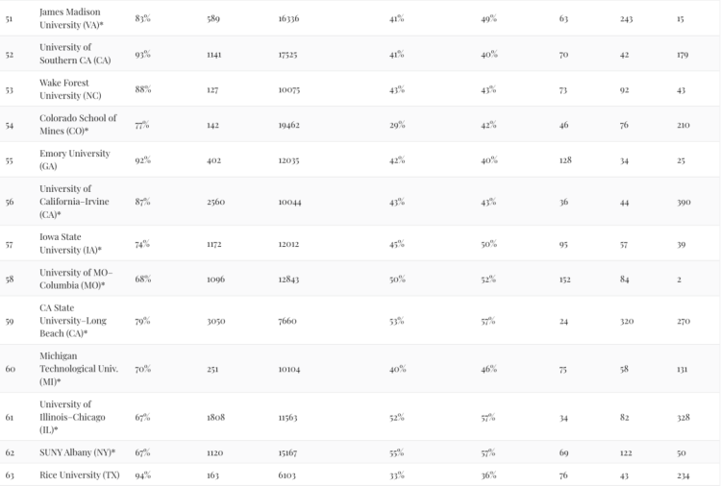
Task: Click 390 value in UC Irvine row
Action: click(x=684, y=202)
